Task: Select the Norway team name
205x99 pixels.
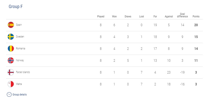Action: click(20, 60)
